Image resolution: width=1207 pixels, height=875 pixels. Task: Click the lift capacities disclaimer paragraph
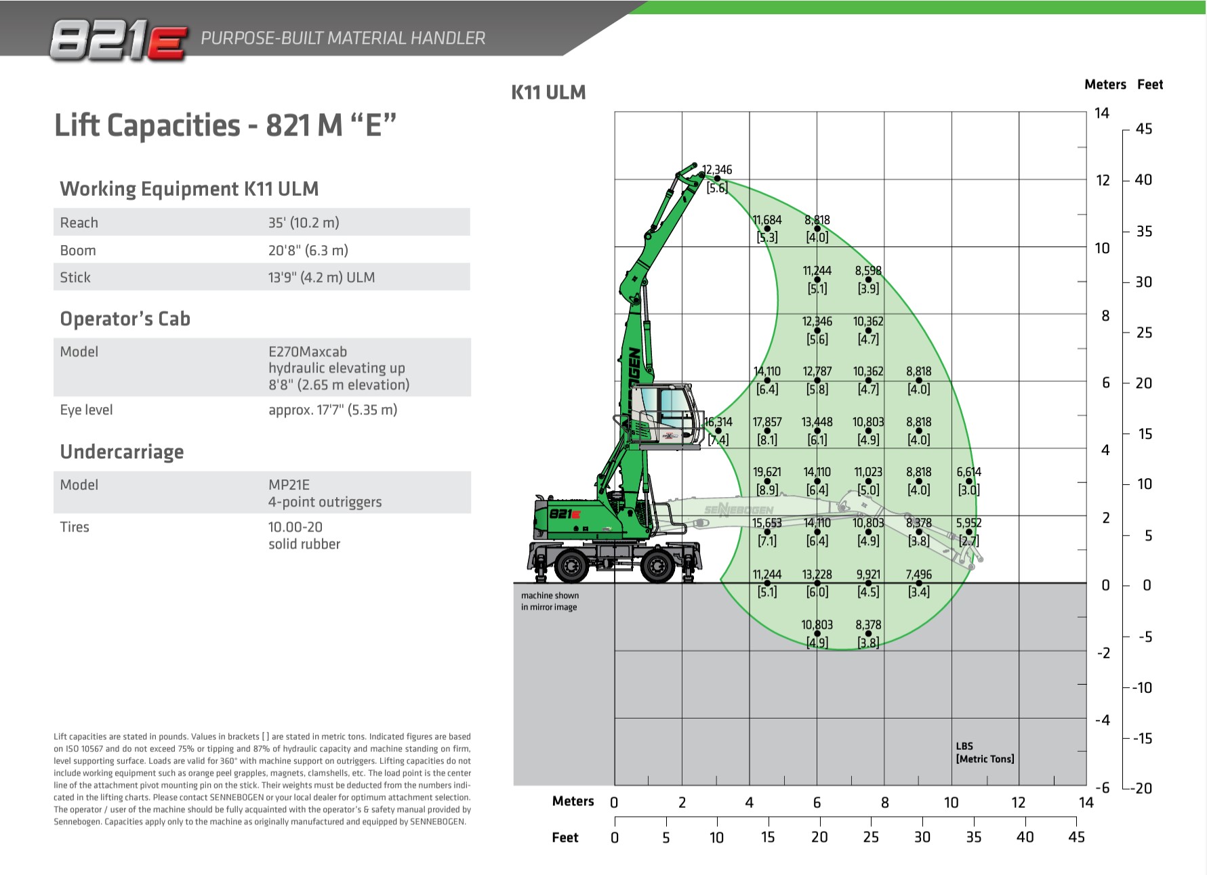[x=262, y=779]
